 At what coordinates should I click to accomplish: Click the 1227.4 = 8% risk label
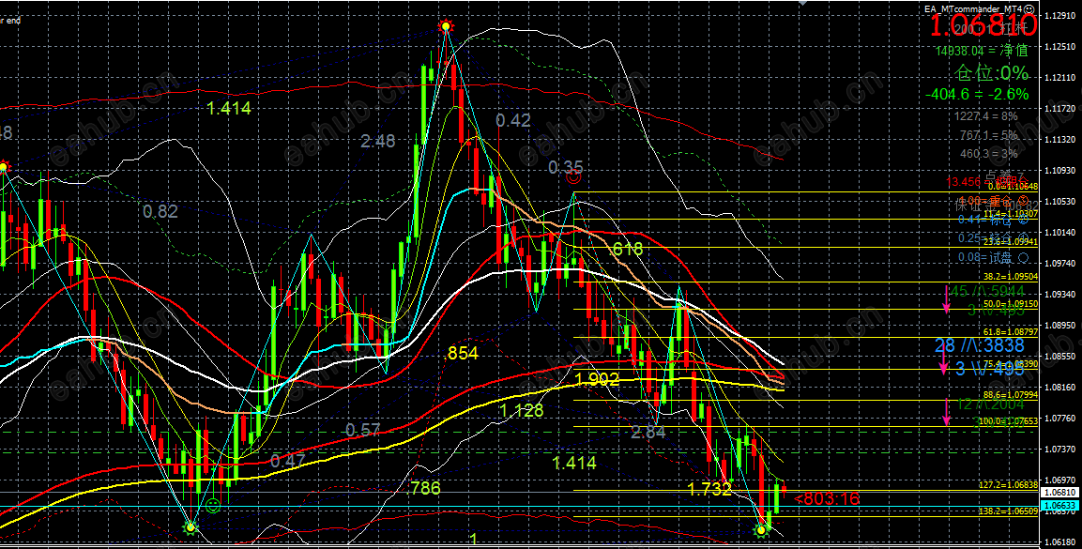point(988,116)
